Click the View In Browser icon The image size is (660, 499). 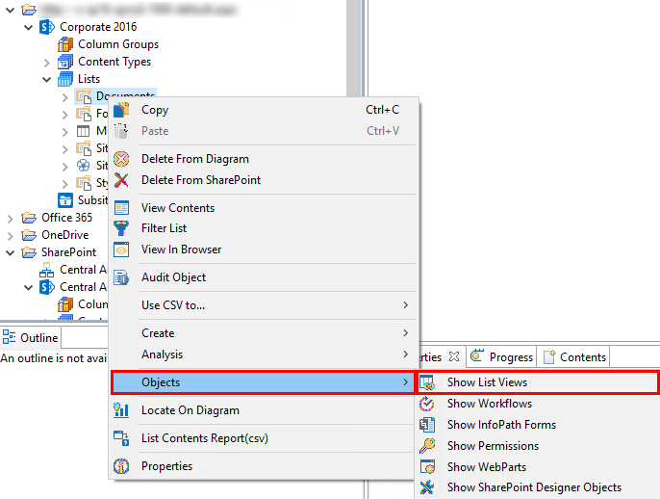pos(121,249)
